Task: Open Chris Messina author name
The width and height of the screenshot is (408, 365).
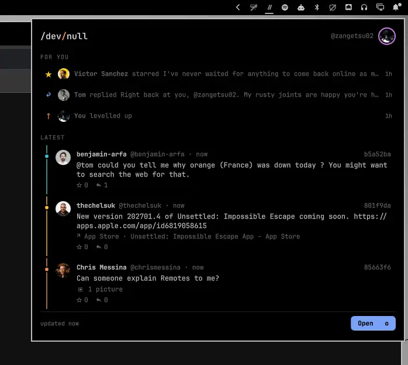Action: pos(102,268)
